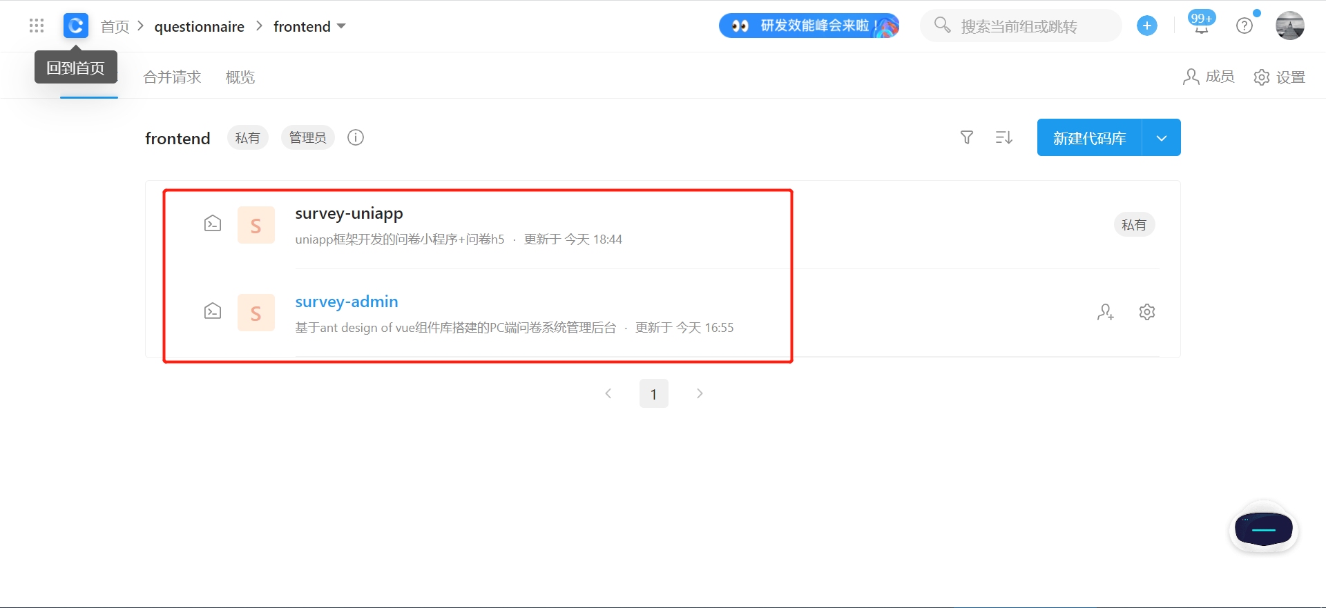Open survey-admin repository link
Screen dimensions: 1326x608
[x=347, y=302]
